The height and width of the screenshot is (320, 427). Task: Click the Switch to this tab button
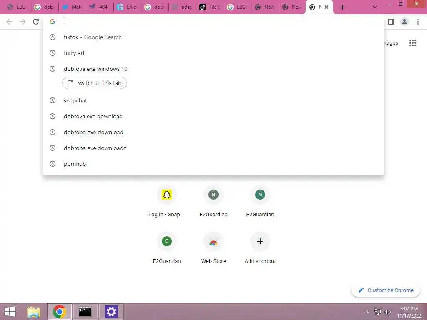coord(94,83)
